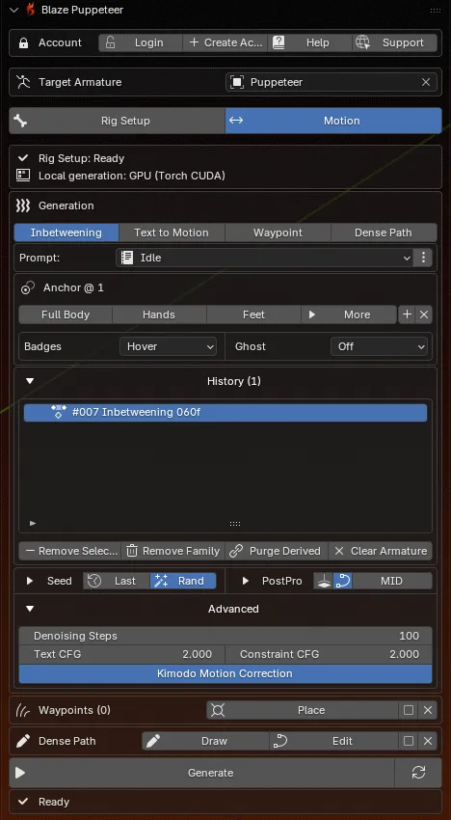Choose Full Body anchor
The image size is (451, 820).
pos(66,314)
